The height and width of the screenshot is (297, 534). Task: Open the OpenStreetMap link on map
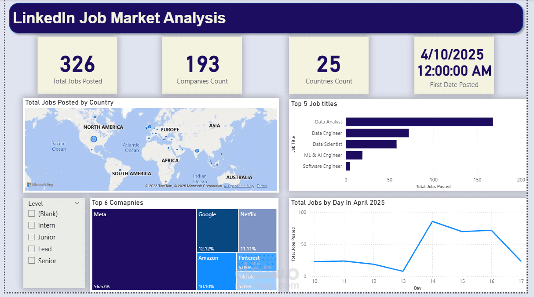(239, 186)
